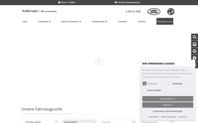198x123 pixels.
Task: Open the Google sidebar icon
Action: (194, 51)
